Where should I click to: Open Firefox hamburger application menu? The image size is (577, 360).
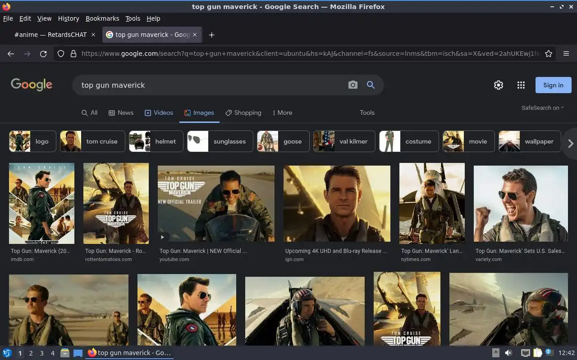point(566,54)
